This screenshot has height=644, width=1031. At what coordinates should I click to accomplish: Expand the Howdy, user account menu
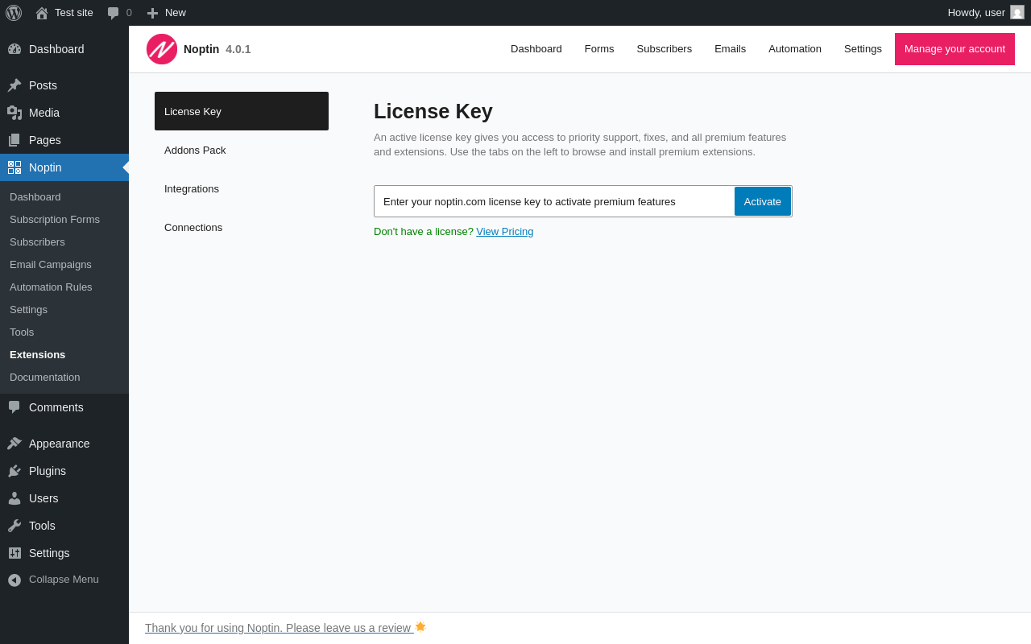pyautogui.click(x=975, y=13)
